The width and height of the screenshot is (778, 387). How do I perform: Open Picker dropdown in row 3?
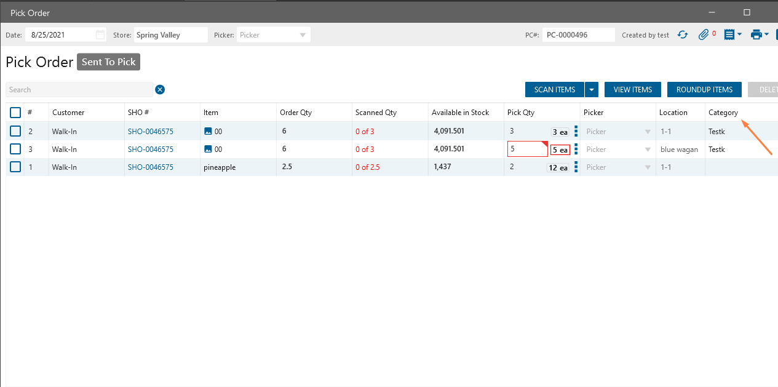click(618, 149)
